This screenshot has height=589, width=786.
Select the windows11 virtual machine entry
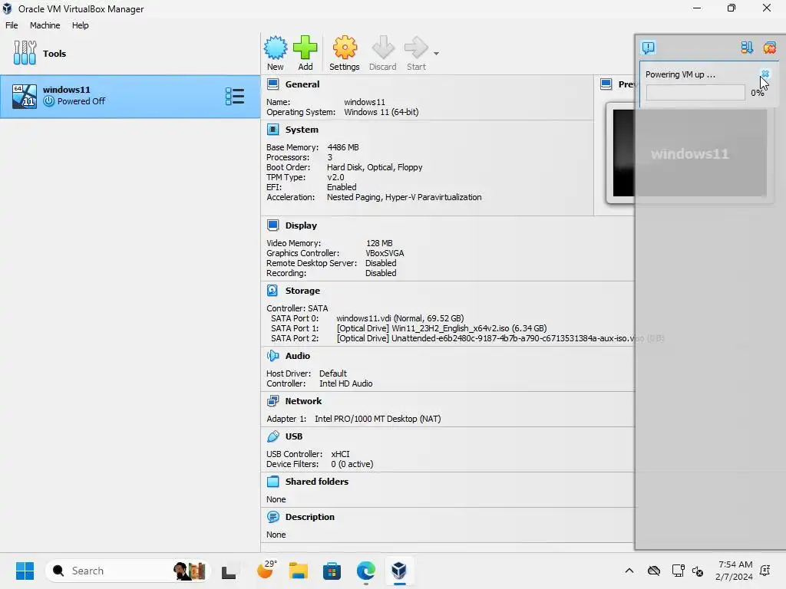point(130,96)
